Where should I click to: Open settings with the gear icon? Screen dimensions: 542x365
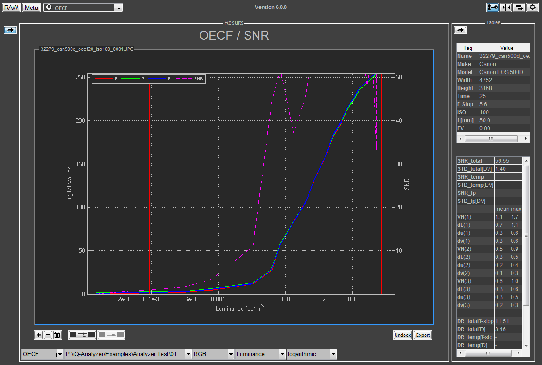click(532, 7)
